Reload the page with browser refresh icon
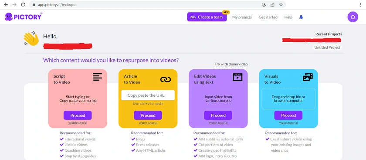366x160 pixels. [x=23, y=4]
